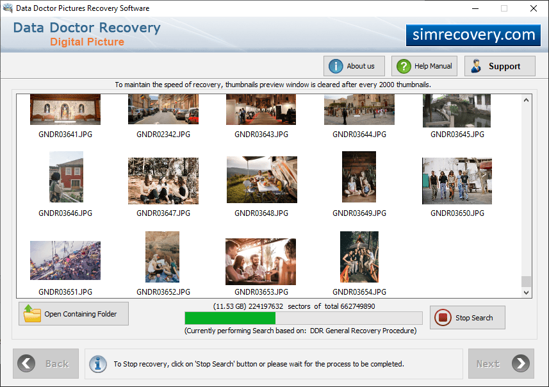Minimize the Data Doctor window
This screenshot has height=387, width=549.
475,8
